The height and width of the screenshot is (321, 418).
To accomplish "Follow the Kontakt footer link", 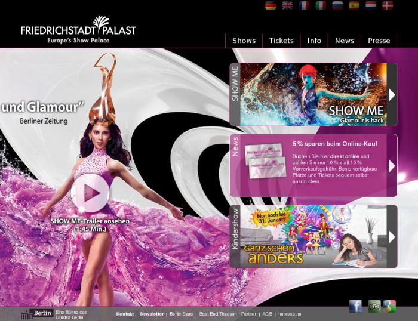I will point(125,314).
